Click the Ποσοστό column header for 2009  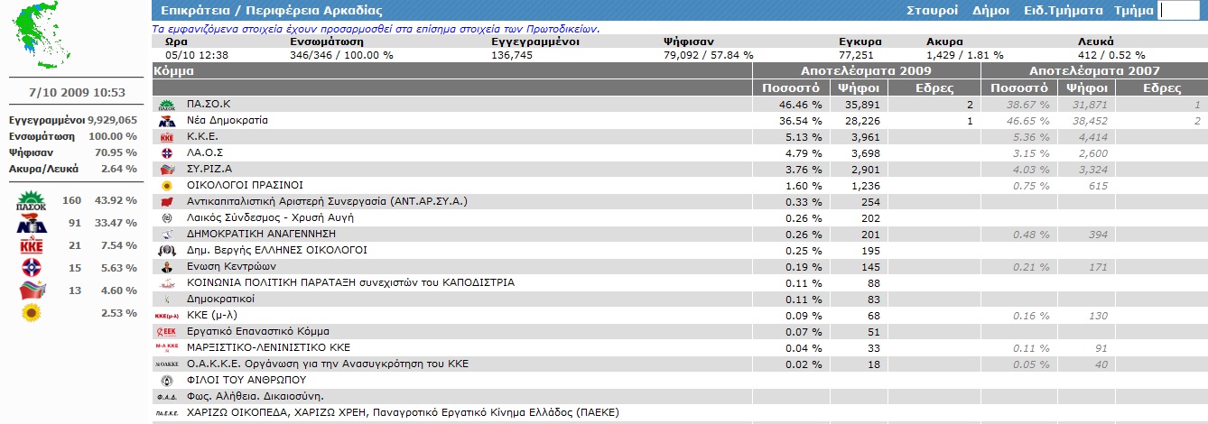pos(790,88)
